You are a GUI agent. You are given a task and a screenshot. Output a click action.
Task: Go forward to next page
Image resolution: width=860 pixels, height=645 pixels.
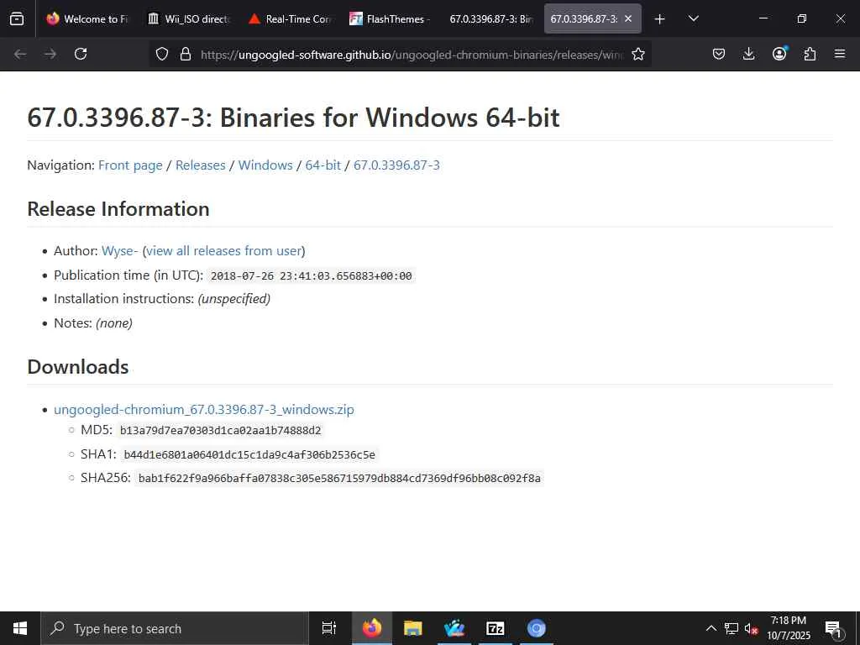tap(50, 54)
